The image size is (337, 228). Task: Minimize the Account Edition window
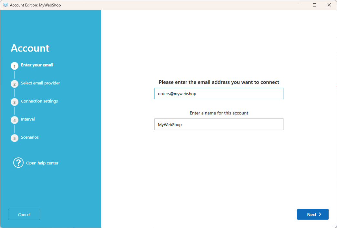[x=300, y=5]
